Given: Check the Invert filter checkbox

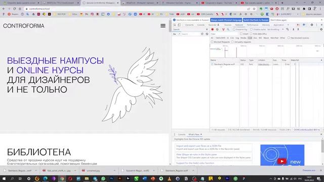Looking at the screenshot, I should tap(241, 34).
